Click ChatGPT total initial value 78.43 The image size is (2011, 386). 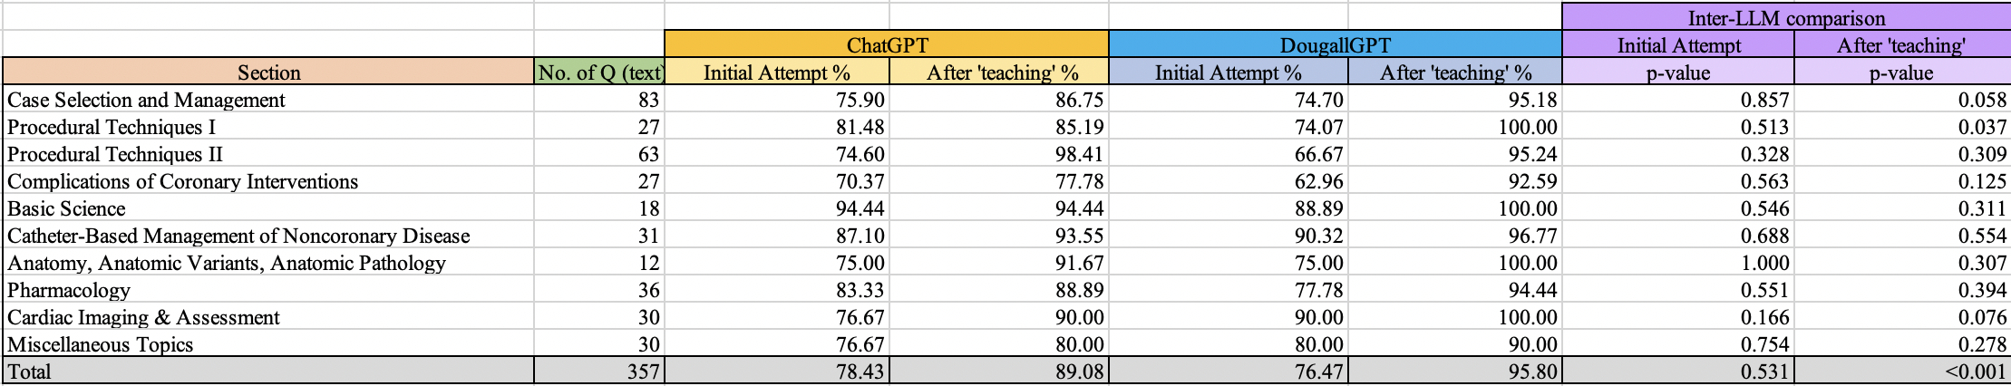pyautogui.click(x=860, y=372)
